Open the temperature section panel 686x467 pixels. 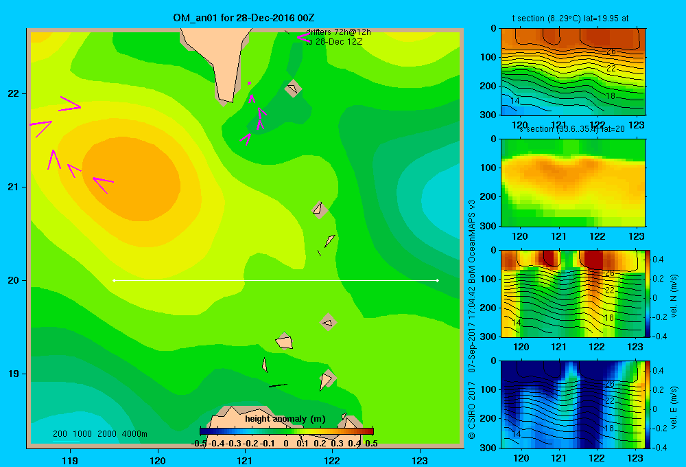[573, 72]
